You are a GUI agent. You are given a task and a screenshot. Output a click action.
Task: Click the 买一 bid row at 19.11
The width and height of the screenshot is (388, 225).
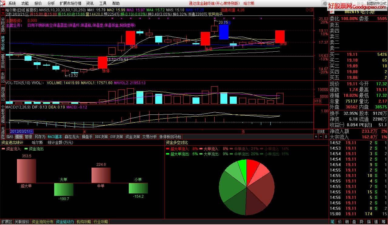point(358,54)
